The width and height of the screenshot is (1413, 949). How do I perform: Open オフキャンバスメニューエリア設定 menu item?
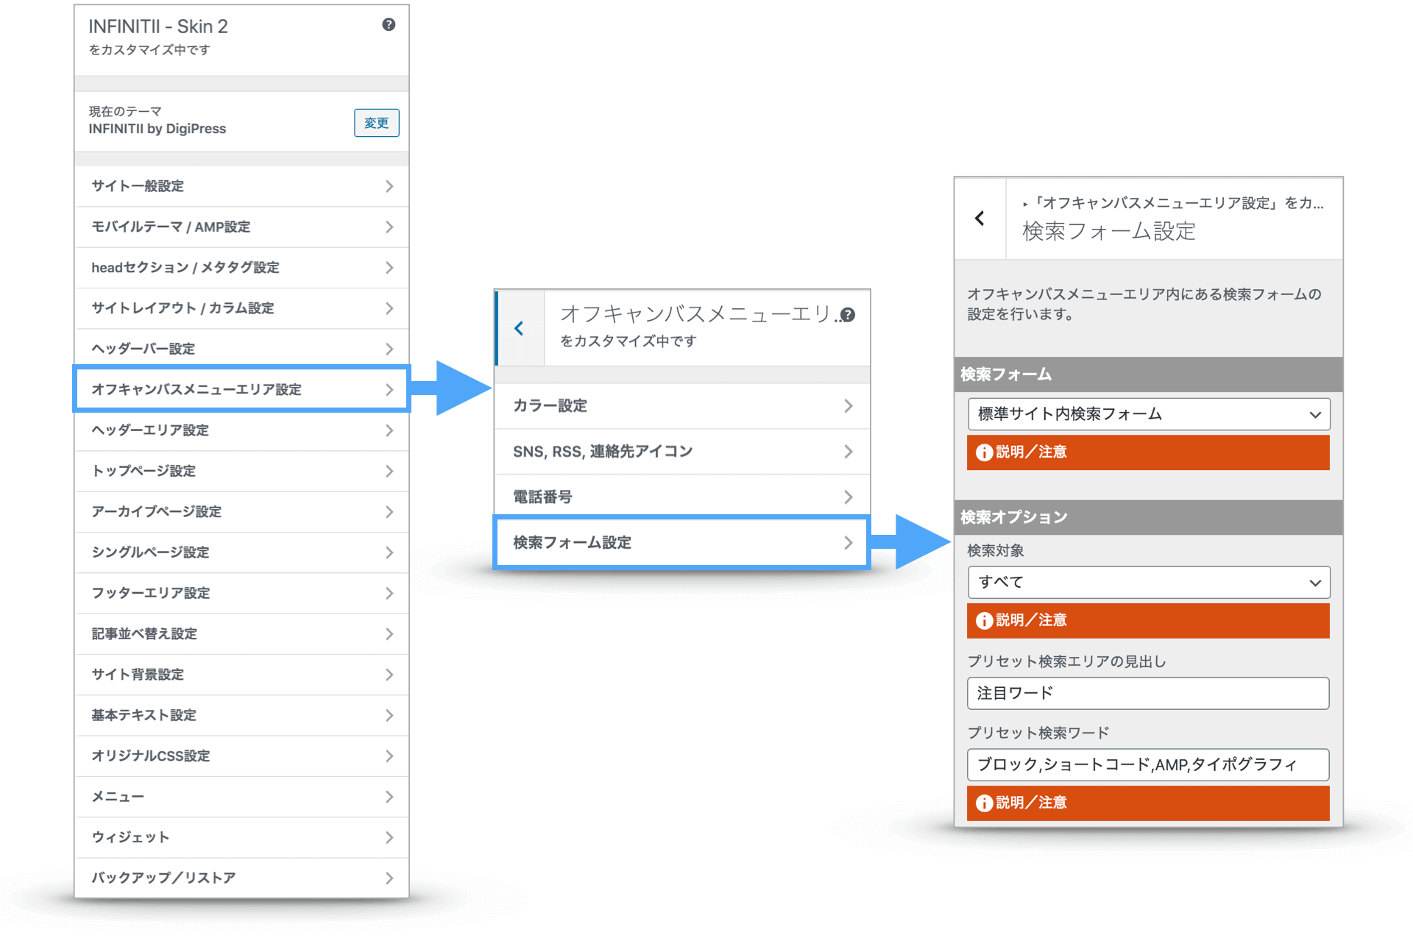point(241,389)
